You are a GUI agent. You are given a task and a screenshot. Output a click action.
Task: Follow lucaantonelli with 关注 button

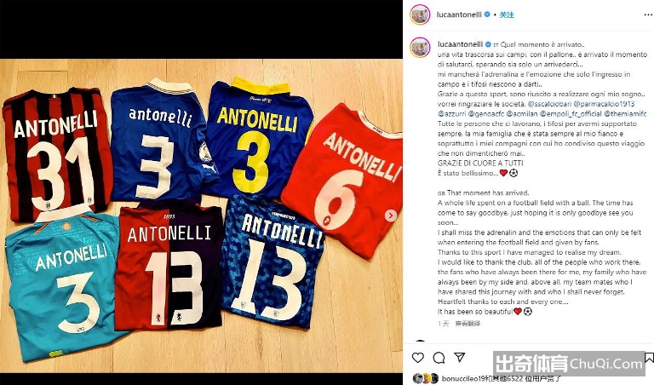[x=507, y=14]
